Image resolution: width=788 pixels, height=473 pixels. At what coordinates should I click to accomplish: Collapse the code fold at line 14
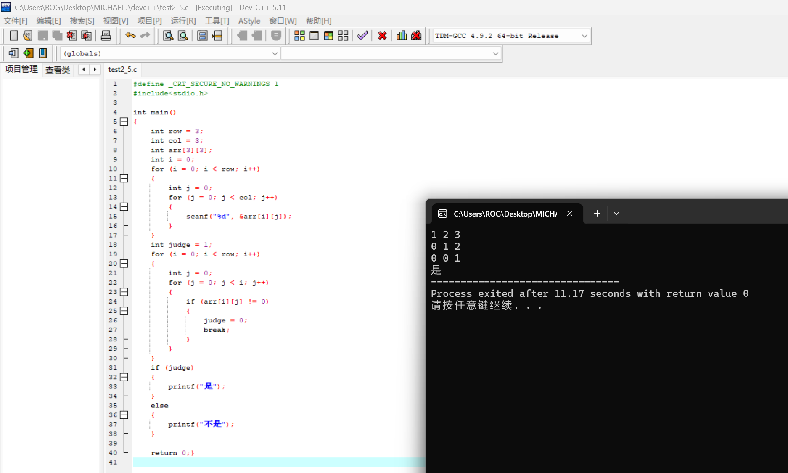124,207
